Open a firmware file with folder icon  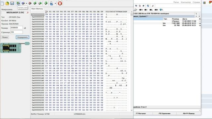click(7, 3)
